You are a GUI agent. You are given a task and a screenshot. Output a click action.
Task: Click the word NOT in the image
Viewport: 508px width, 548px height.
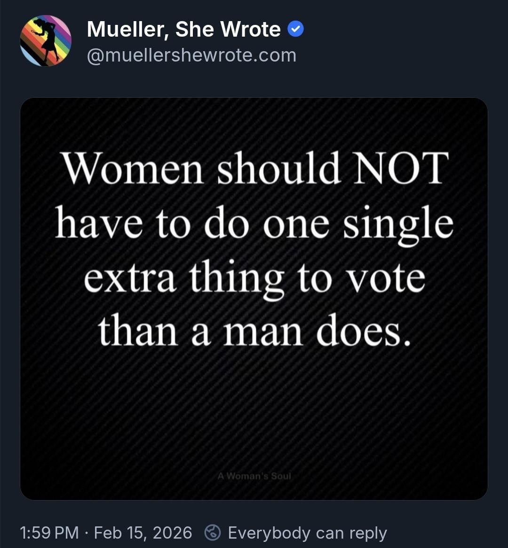click(401, 168)
